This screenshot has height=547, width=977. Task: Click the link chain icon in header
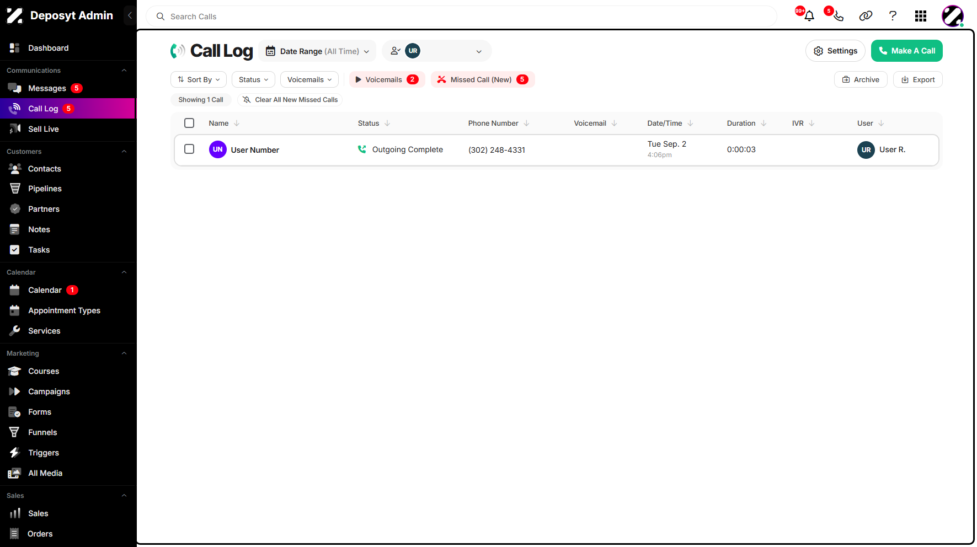click(866, 16)
